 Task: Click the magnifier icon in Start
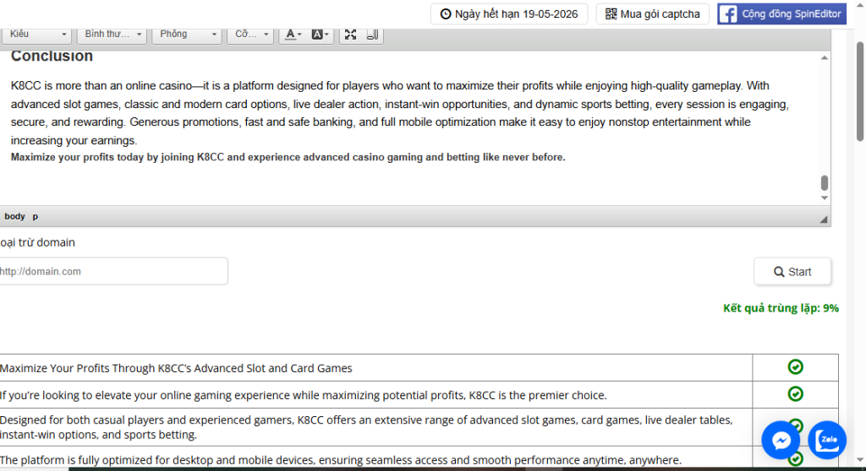[x=779, y=272]
